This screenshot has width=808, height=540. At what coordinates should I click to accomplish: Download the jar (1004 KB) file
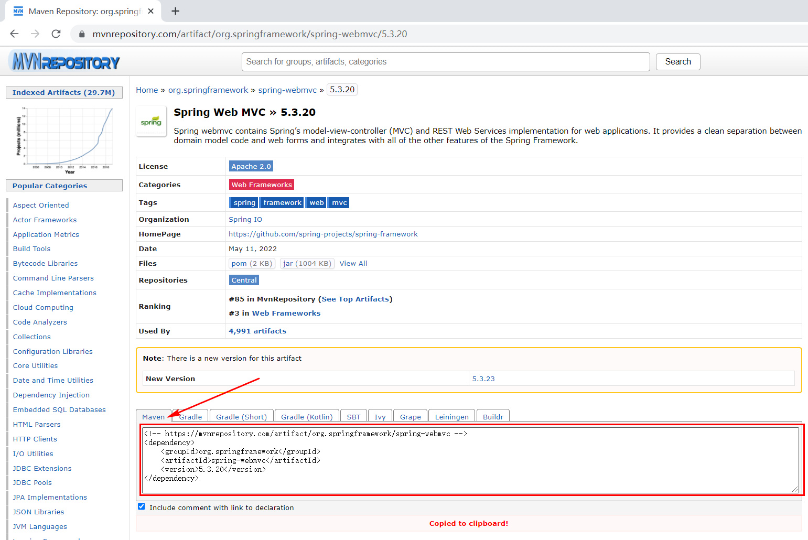coord(307,264)
